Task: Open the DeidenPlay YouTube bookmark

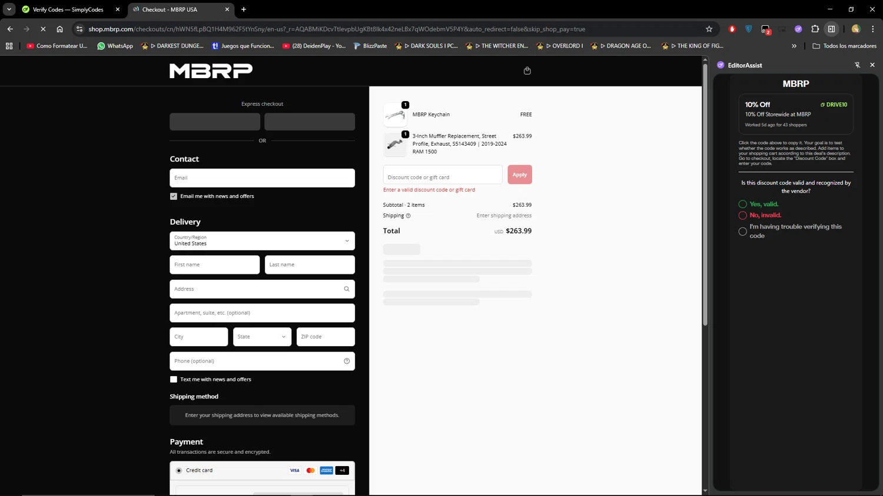Action: coord(314,46)
